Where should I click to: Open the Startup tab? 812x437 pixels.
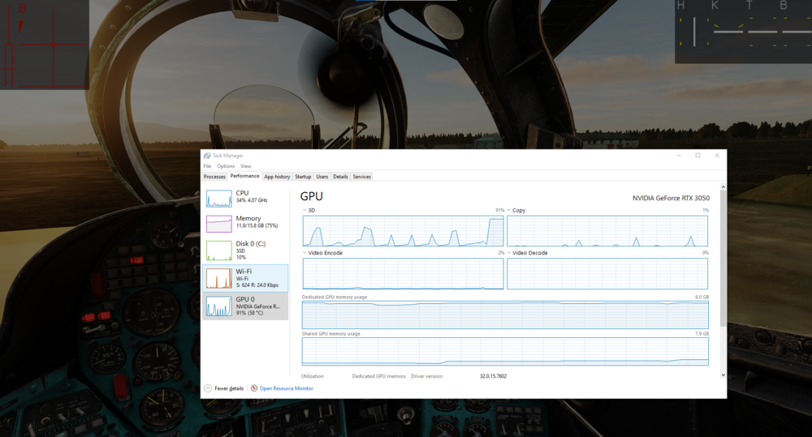[x=303, y=177]
